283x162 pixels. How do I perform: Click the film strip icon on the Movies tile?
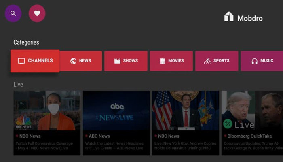click(x=163, y=61)
